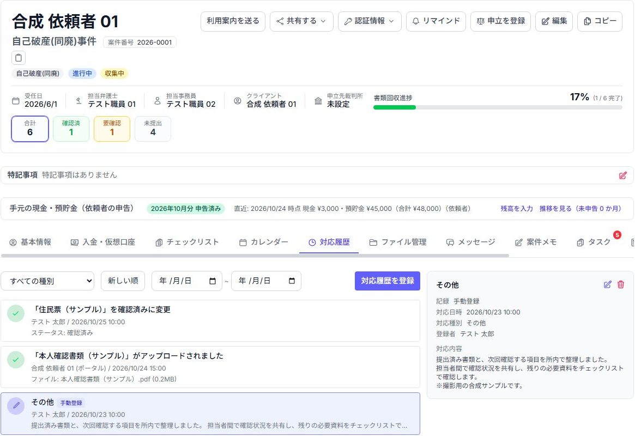Screen dimensions: 635x436
Task: Click the リマインド button
Action: tap(436, 21)
